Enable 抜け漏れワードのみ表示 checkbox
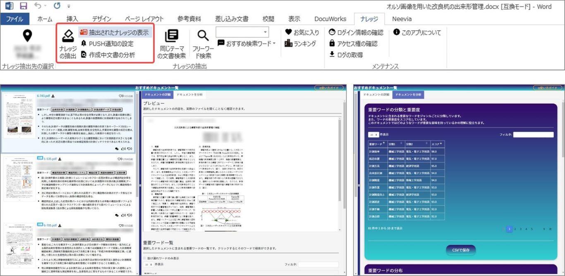Viewport: 565px width, 276px height. tap(145, 258)
